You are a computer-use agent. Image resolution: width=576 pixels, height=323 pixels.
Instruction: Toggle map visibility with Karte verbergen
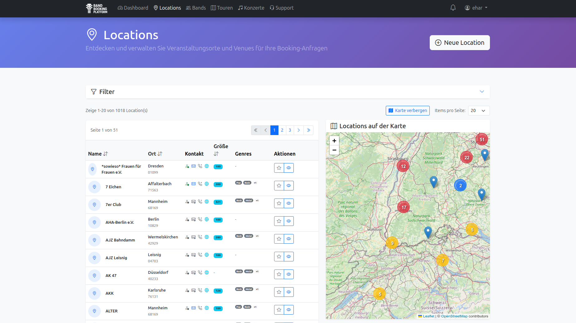408,110
